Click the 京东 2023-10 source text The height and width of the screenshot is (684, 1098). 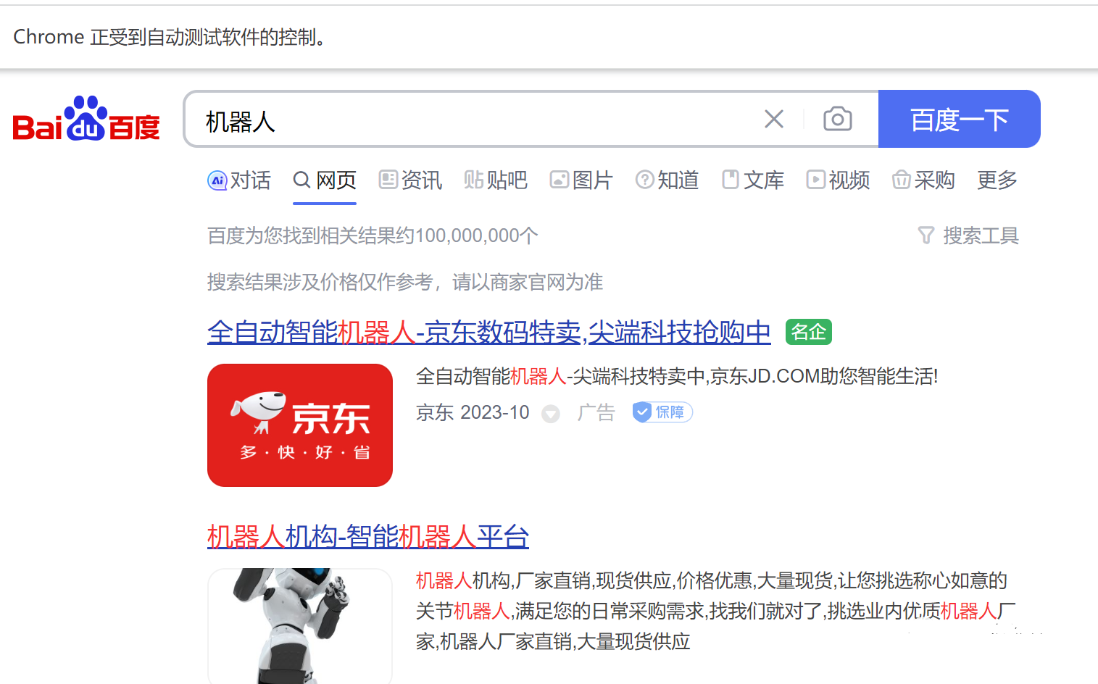tap(473, 412)
